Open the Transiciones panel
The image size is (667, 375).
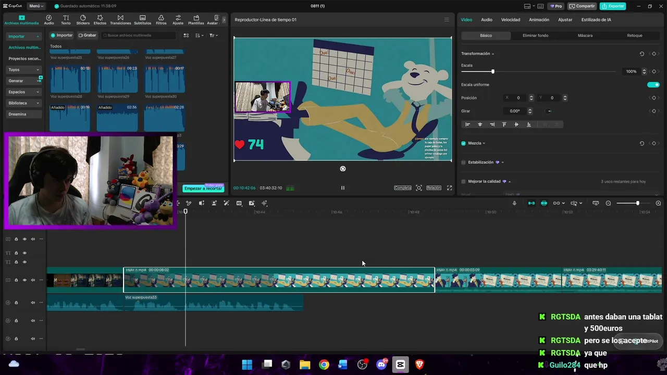click(120, 20)
